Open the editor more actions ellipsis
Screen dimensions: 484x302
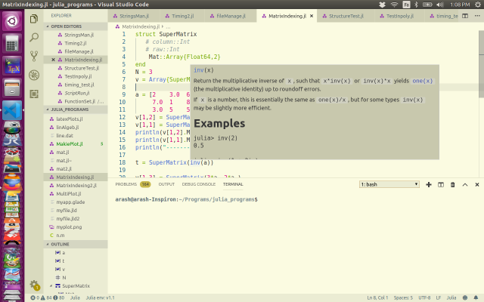point(477,16)
